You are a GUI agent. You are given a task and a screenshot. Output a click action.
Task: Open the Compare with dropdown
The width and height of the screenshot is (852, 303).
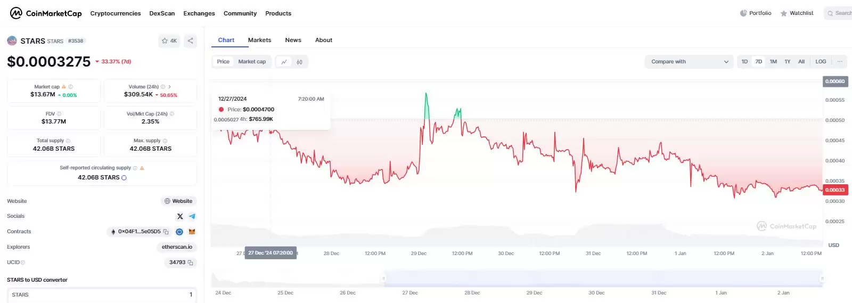[x=690, y=62]
